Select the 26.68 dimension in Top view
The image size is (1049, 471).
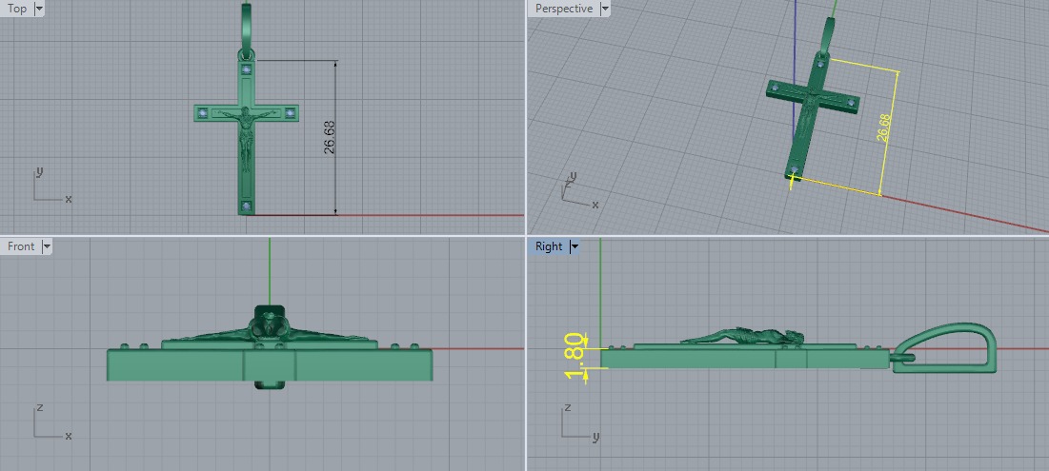329,138
